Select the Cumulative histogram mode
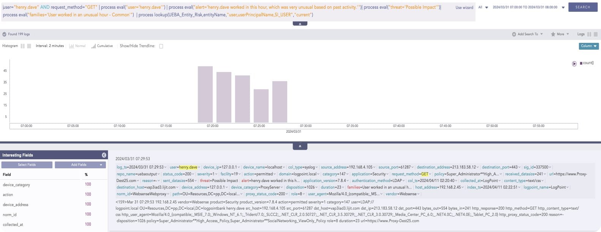 pos(102,46)
